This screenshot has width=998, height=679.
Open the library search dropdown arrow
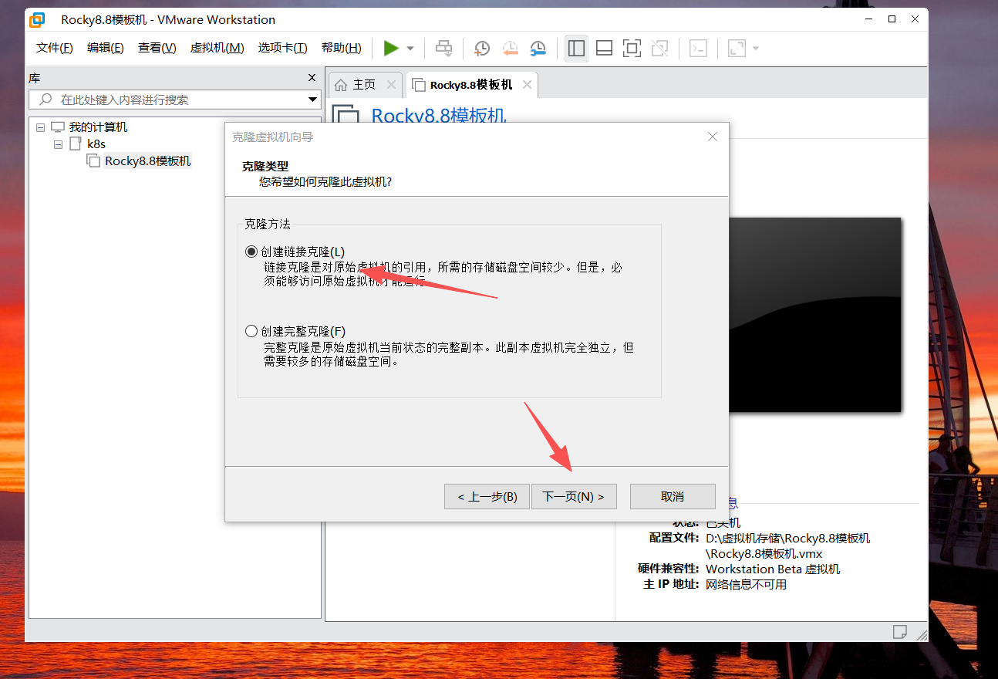(312, 100)
